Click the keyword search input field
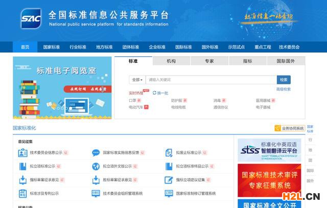 211,80
